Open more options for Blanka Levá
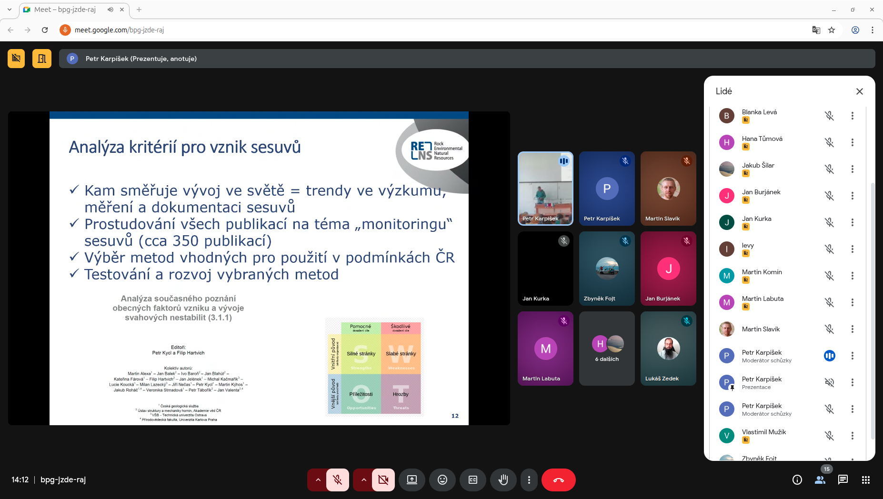 852,116
